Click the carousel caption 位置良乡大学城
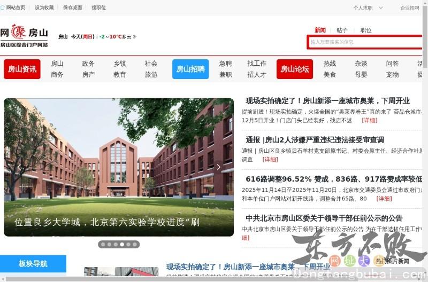Image resolution: width=428 pixels, height=282 pixels. pos(107,222)
